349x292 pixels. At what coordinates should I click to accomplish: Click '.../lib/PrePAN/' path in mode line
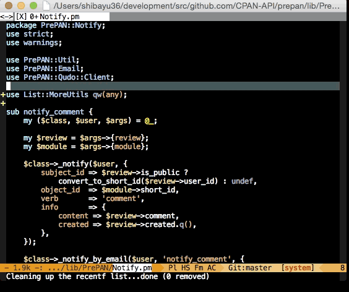pyautogui.click(x=80, y=268)
